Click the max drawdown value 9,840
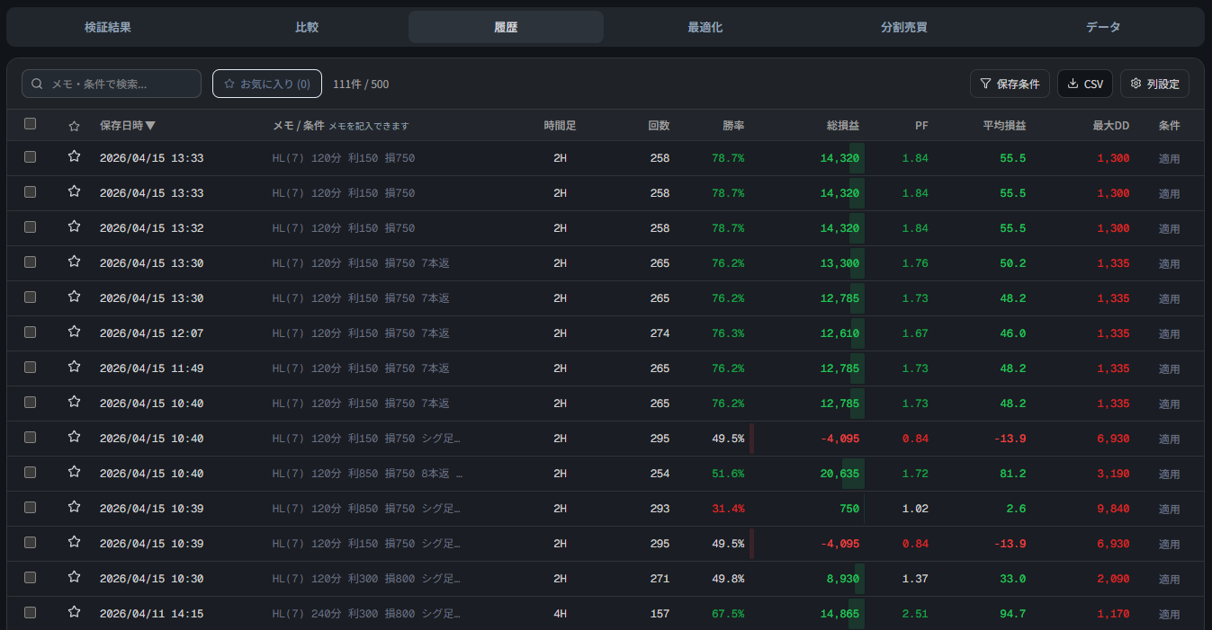The image size is (1212, 630). (x=1113, y=509)
